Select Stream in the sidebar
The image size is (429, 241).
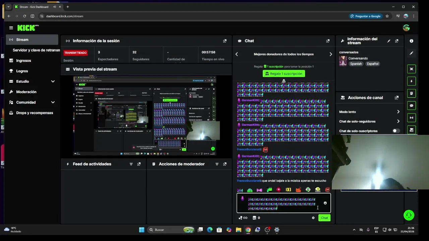pos(32,40)
